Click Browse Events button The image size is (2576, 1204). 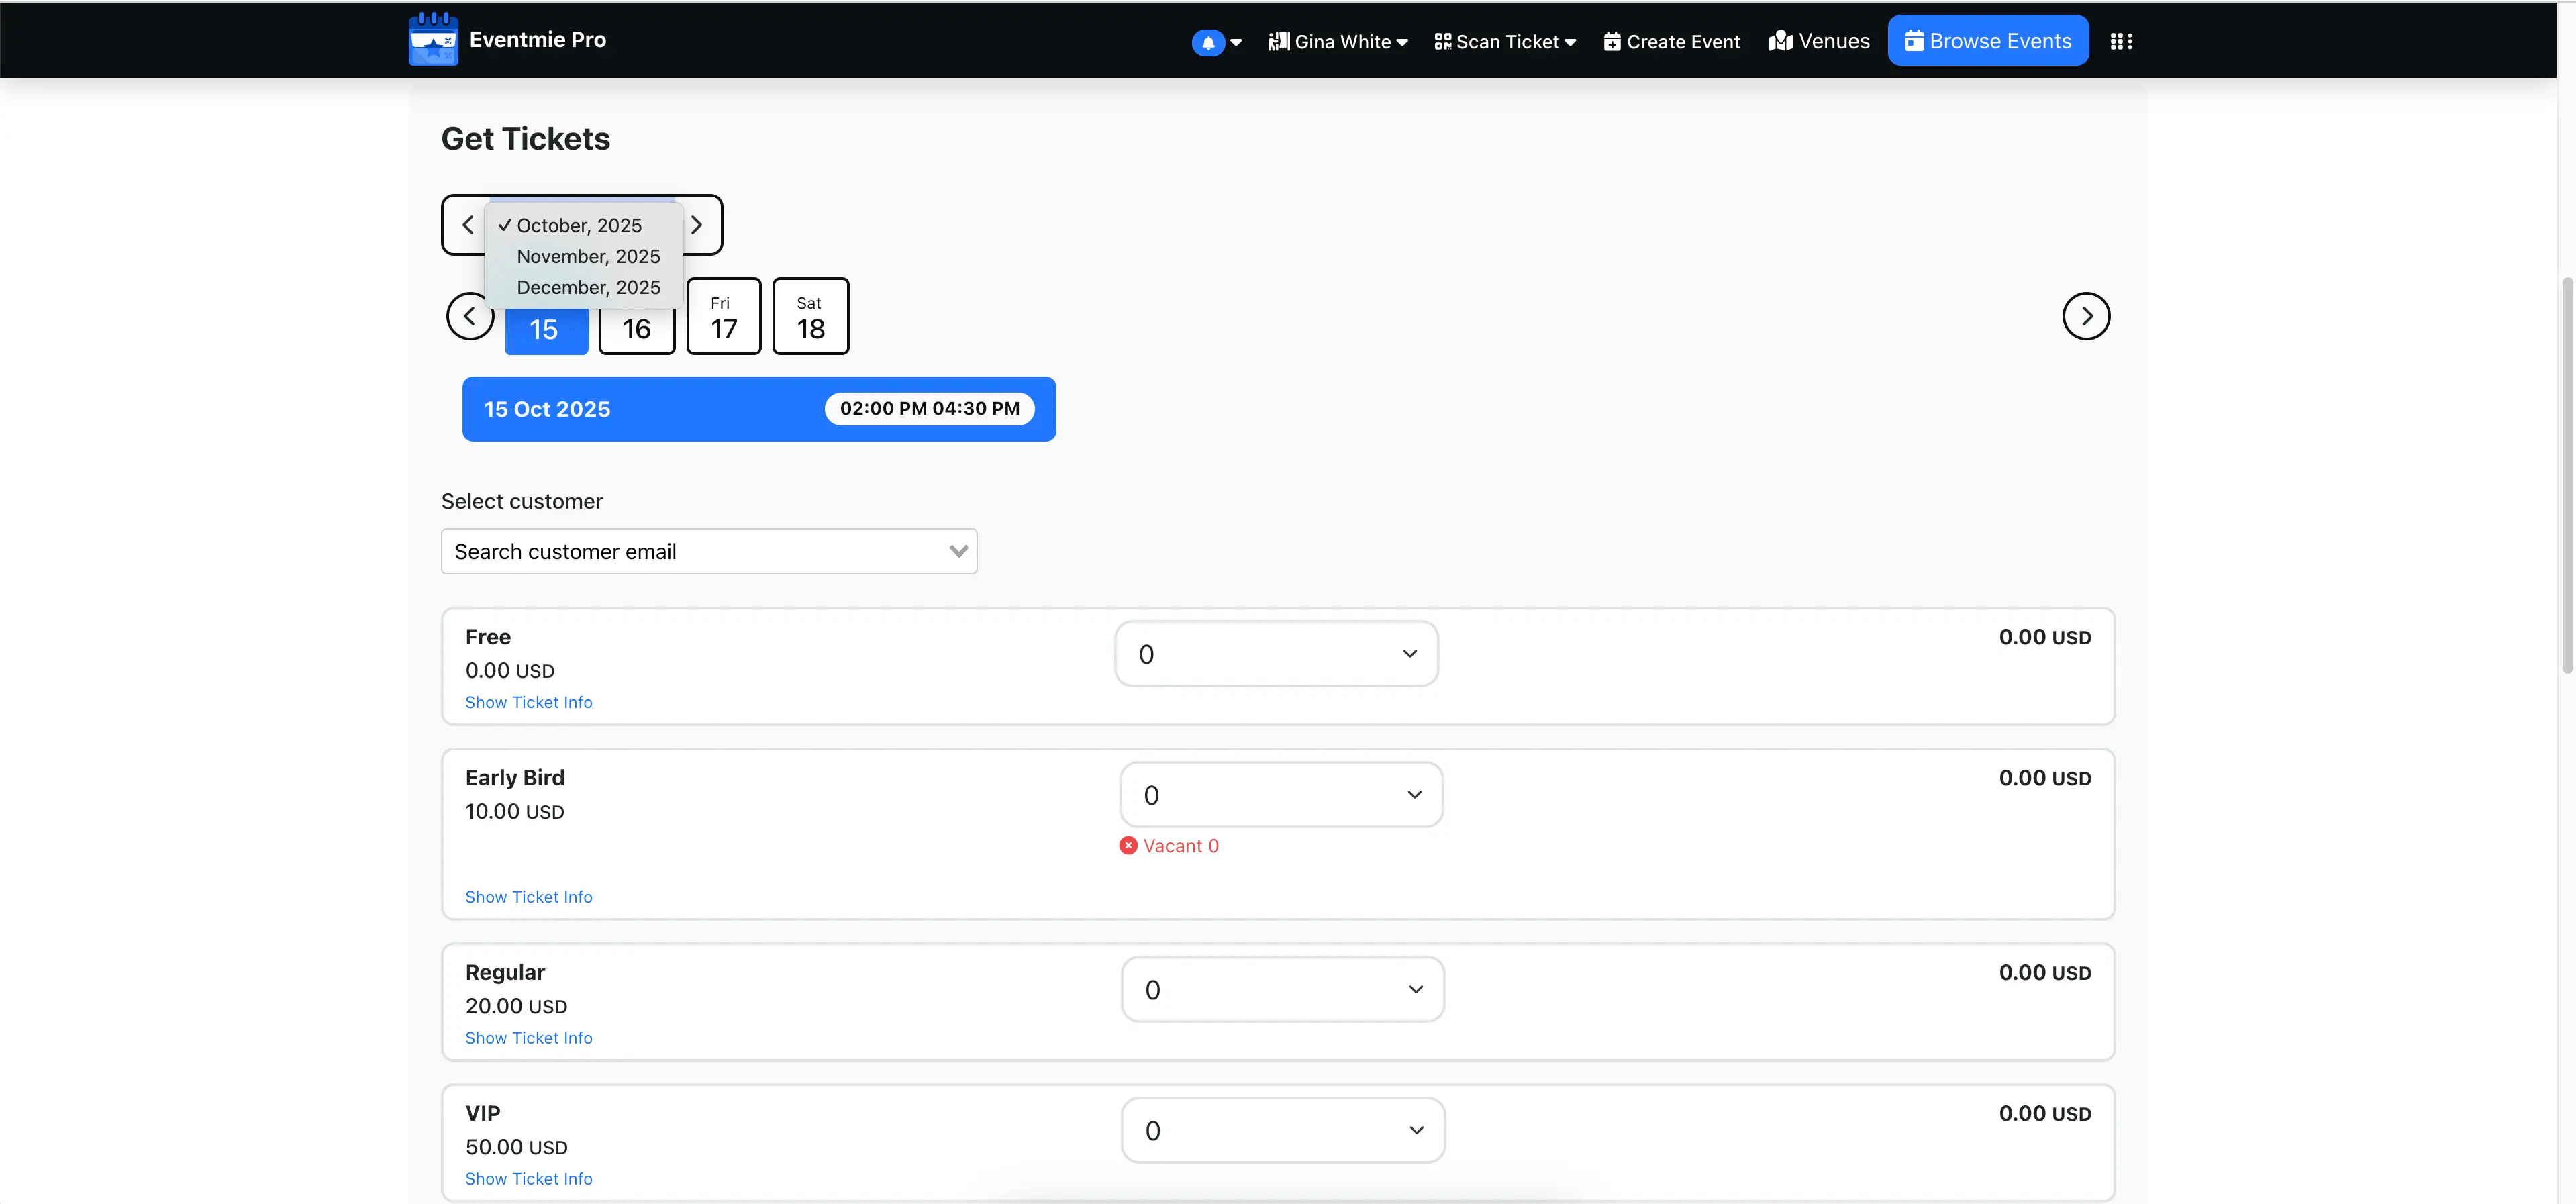1987,41
